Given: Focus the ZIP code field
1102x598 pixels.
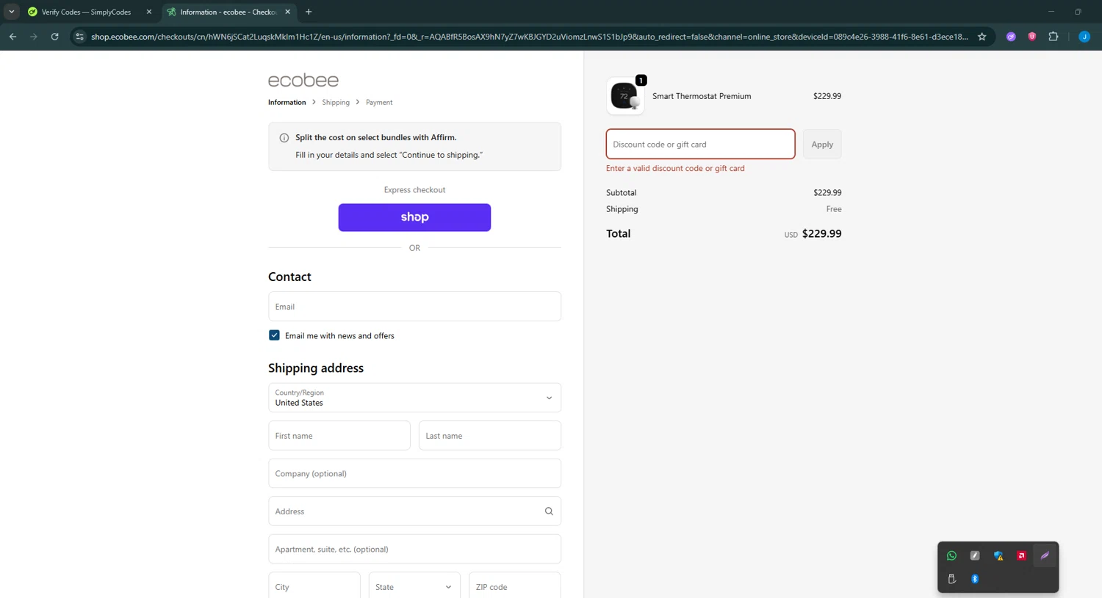Looking at the screenshot, I should [x=515, y=586].
